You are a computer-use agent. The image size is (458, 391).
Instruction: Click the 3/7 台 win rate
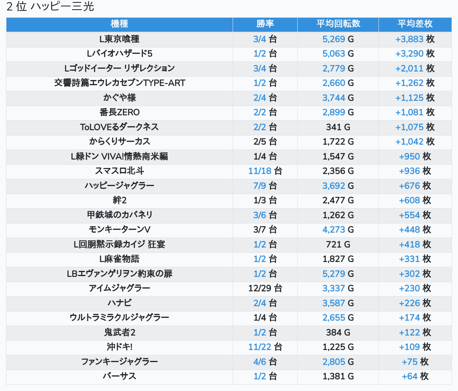click(265, 229)
